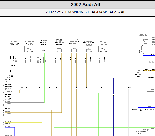The width and height of the screenshot is (155, 136).
Task: Click the "SOLID STATE" sensor box
Action: point(43,49)
